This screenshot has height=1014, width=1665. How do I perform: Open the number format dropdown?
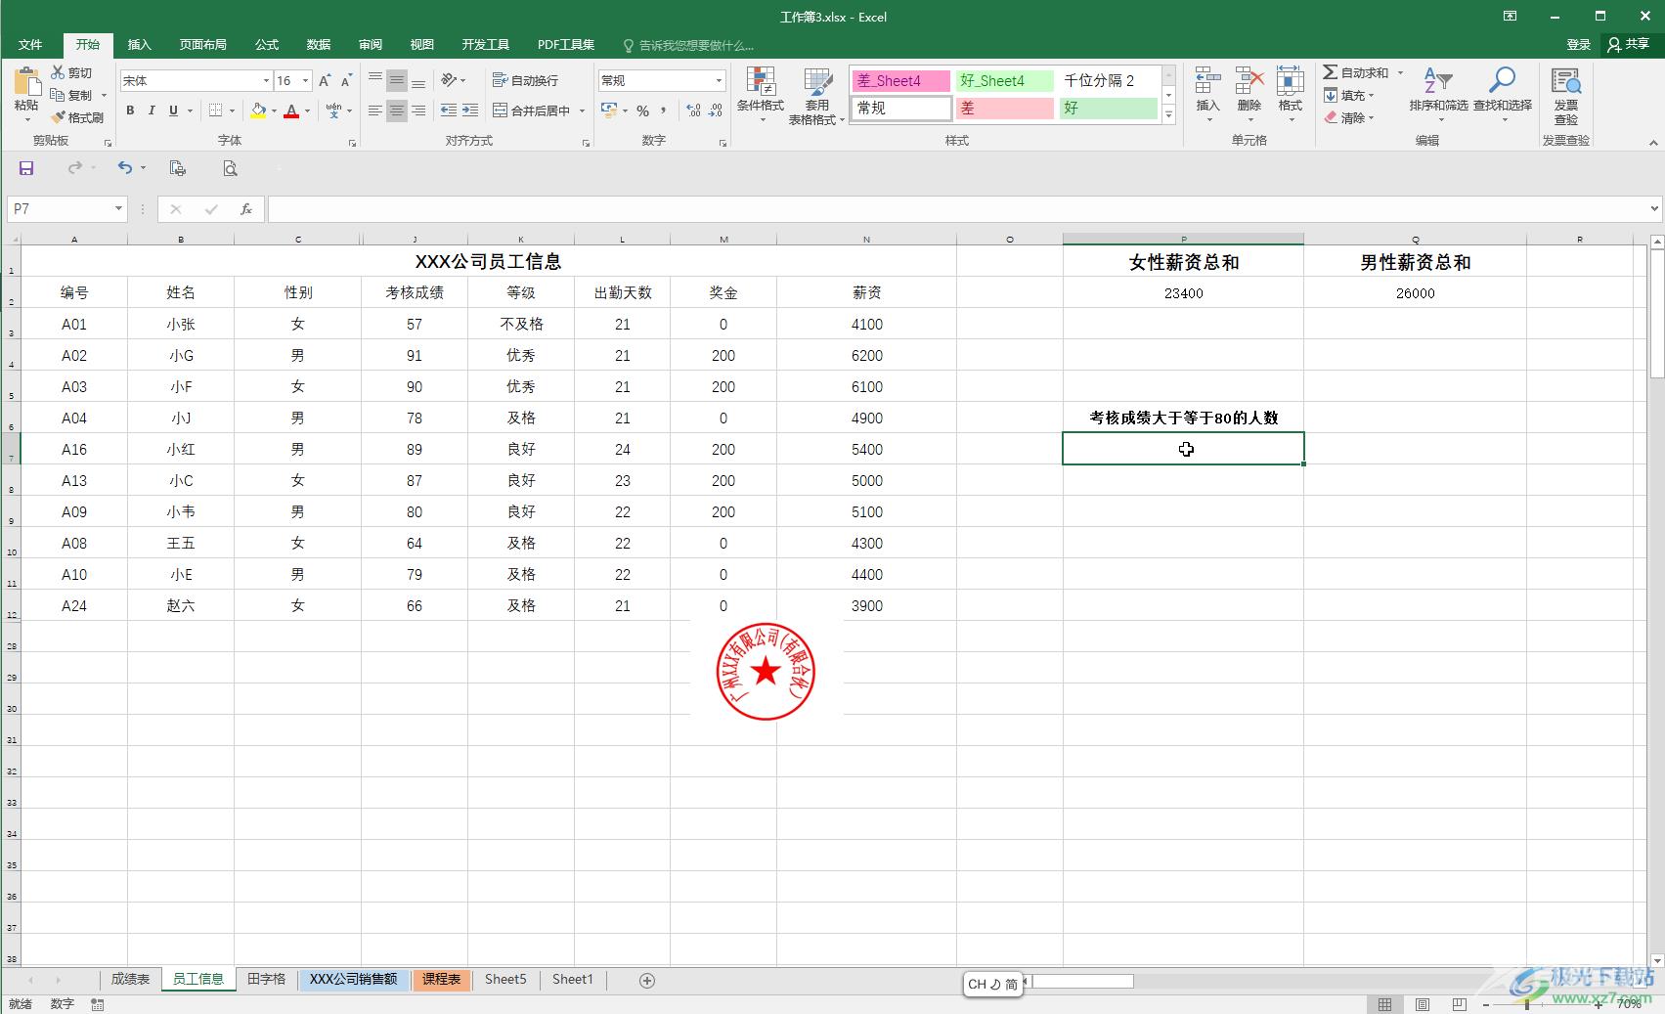point(719,81)
